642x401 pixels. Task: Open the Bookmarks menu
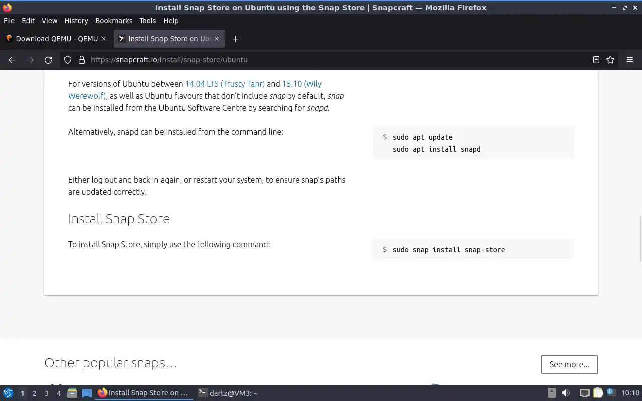coord(114,21)
